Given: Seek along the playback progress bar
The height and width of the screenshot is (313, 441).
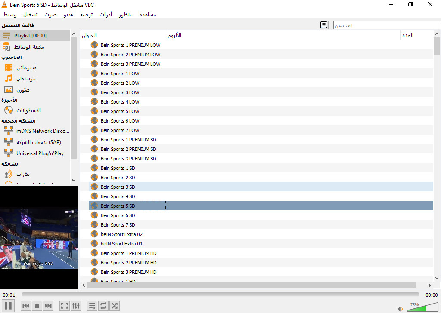Looking at the screenshot, I should point(220,294).
